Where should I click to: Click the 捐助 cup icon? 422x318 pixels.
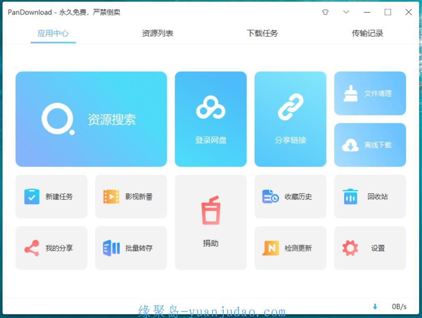210,211
